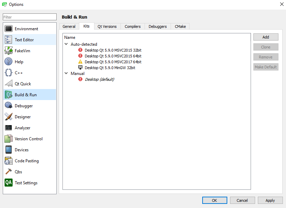Select the Test Settings QA icon
This screenshot has height=208, width=286.
pyautogui.click(x=9, y=183)
